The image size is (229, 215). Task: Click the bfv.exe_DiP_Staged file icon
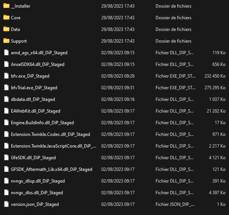(x=6, y=76)
